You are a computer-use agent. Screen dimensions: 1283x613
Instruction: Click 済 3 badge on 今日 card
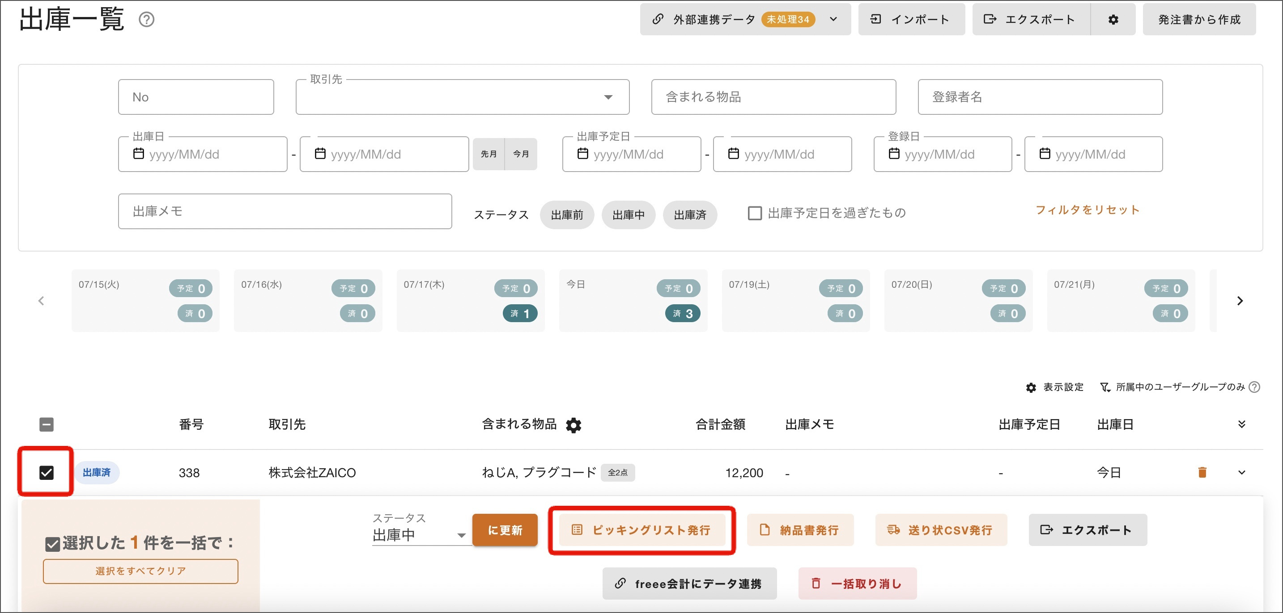point(683,314)
